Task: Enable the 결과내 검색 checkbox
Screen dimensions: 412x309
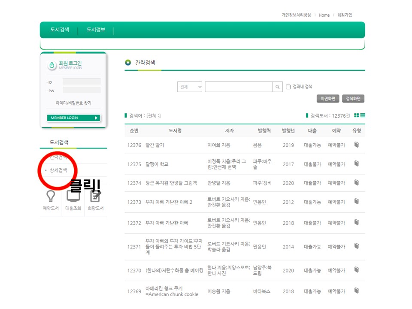Action: 288,87
